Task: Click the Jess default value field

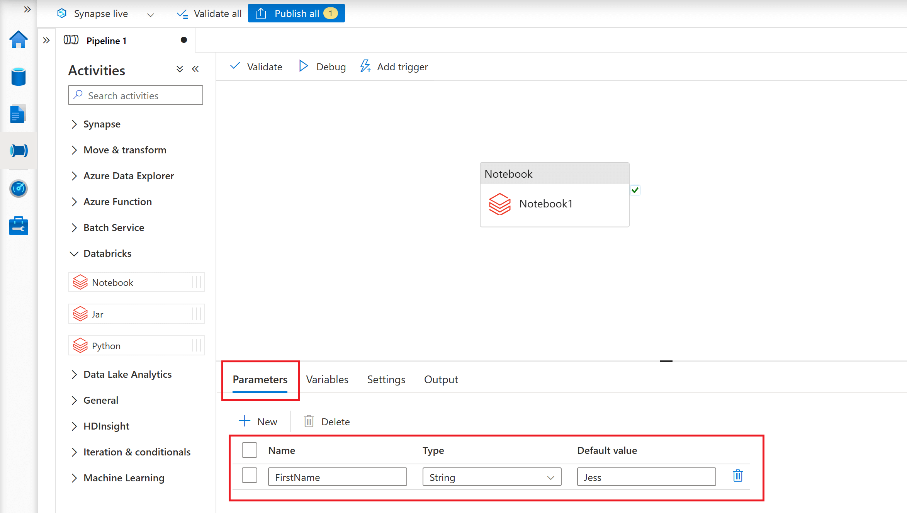Action: coord(646,477)
